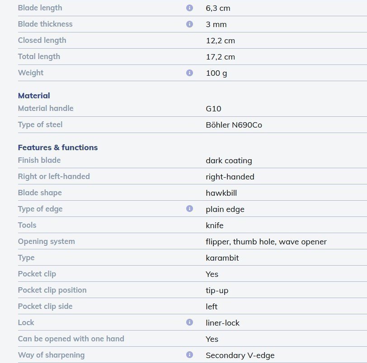367x363 pixels.
Task: Click the Opening system row label
Action: point(46,242)
